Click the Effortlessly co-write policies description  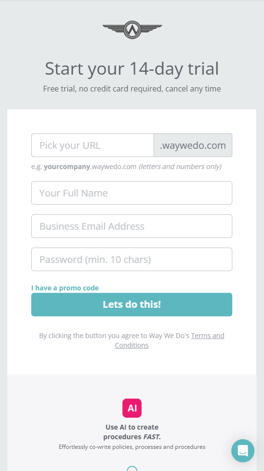coord(132,446)
